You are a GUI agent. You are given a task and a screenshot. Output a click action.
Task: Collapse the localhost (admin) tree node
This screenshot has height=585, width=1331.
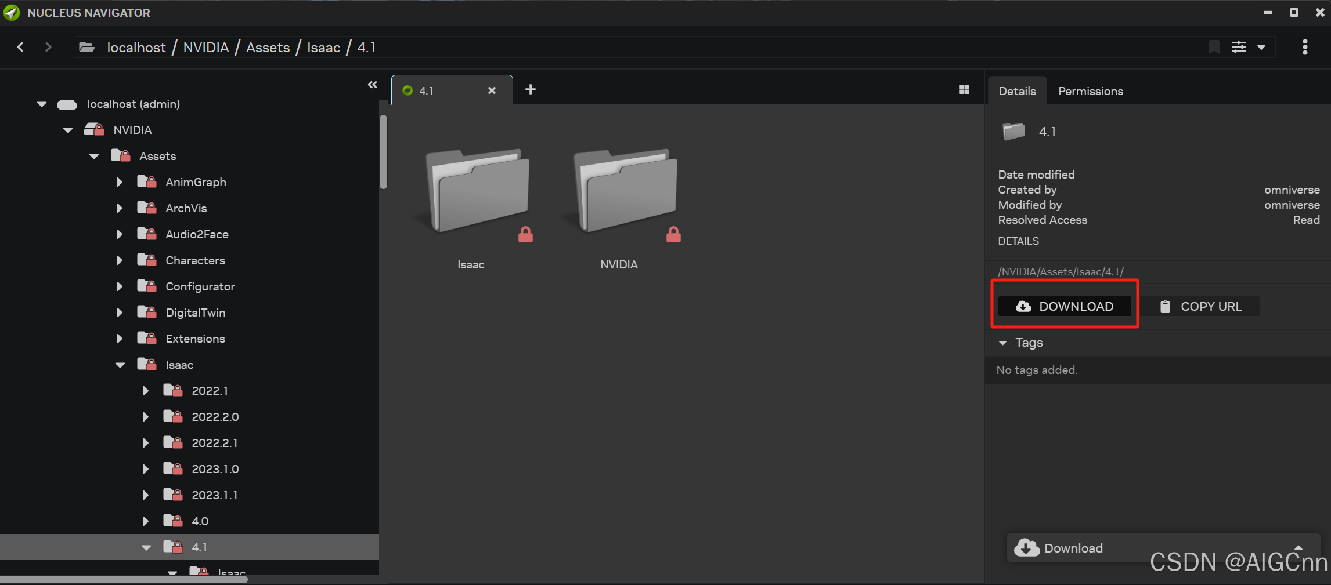point(42,104)
